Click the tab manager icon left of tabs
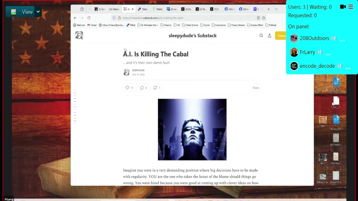 click(x=82, y=9)
